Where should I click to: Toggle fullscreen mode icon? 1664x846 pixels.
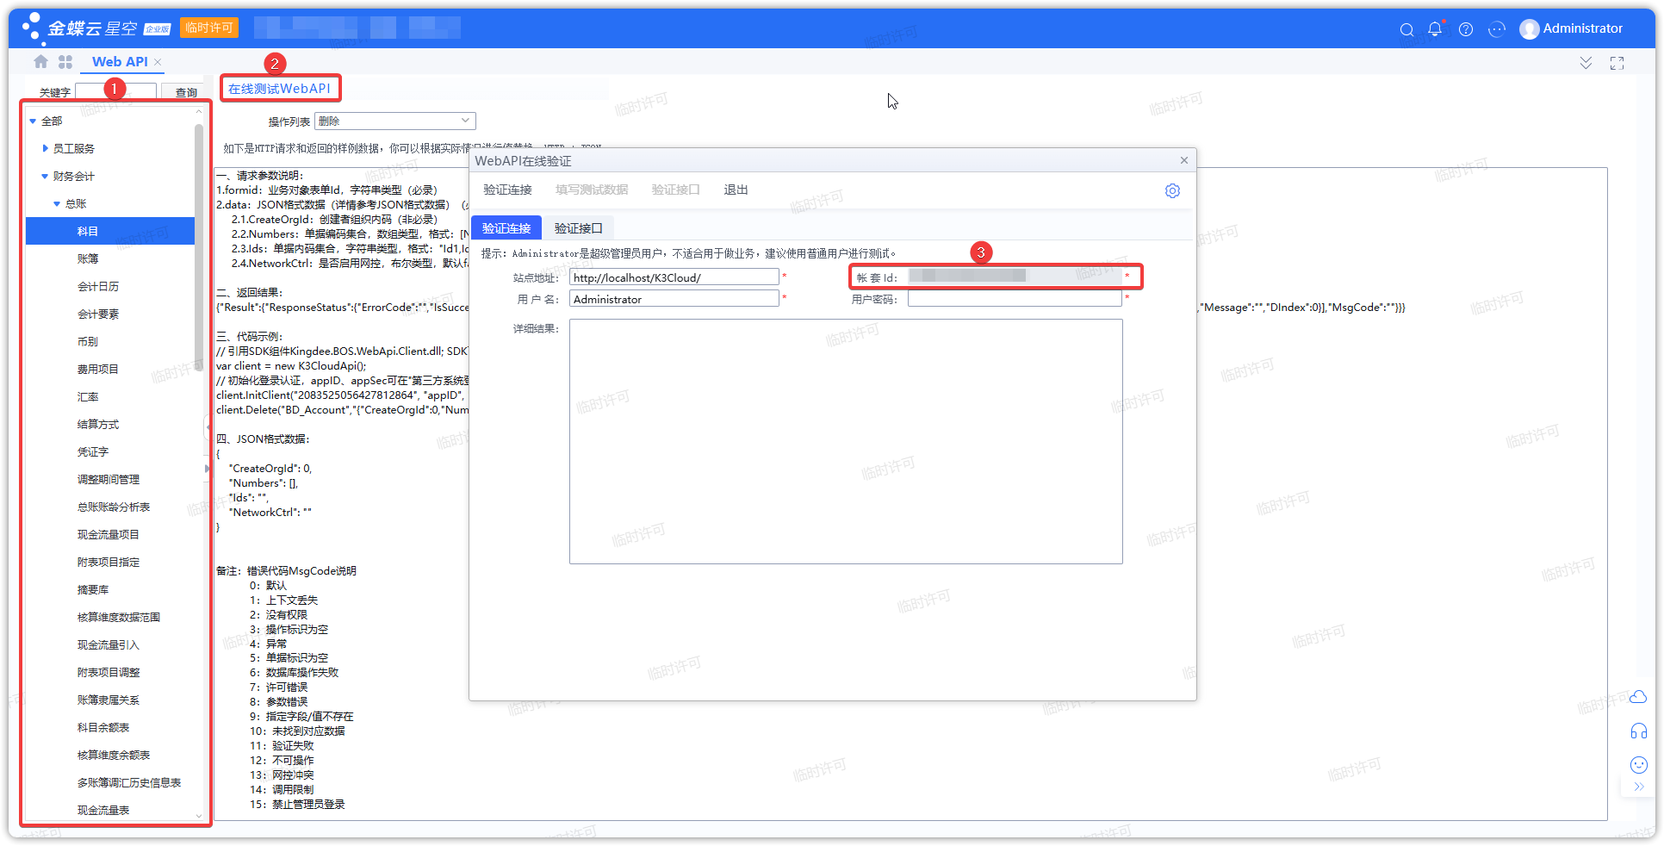tap(1617, 63)
